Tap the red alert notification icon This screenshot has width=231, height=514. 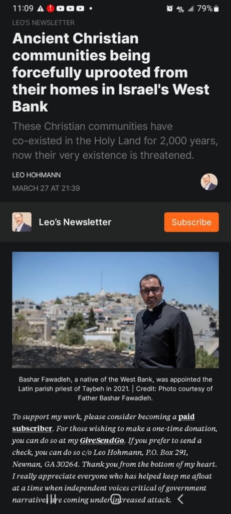click(51, 9)
